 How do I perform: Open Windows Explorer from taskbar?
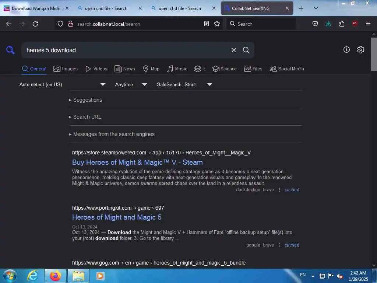78,276
